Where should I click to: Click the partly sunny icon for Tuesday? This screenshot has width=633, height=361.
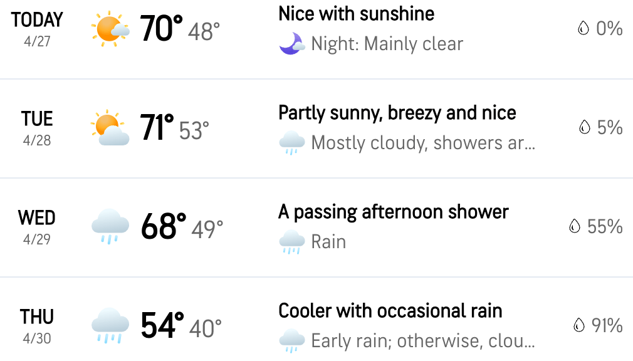110,128
